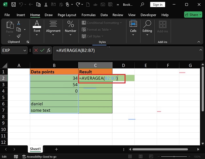This screenshot has width=205, height=159.
Task: Click the Sign in button
Action: (157, 5)
